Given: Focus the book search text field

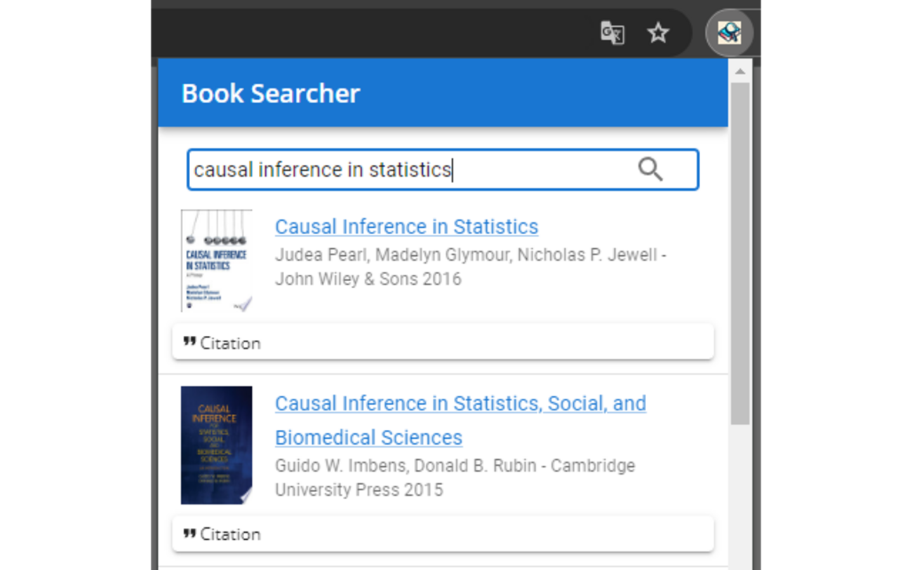Looking at the screenshot, I should [407, 170].
